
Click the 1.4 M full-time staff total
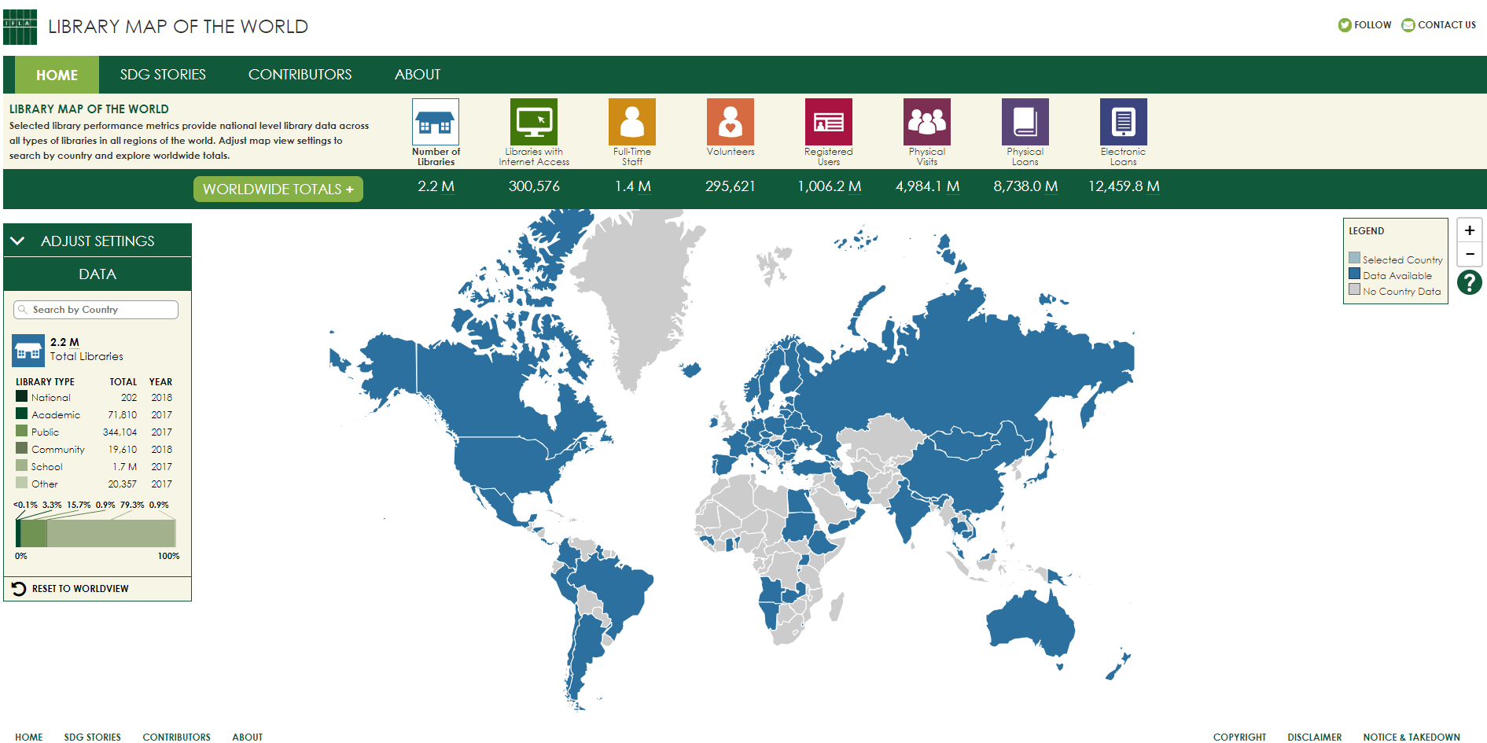pos(632,186)
